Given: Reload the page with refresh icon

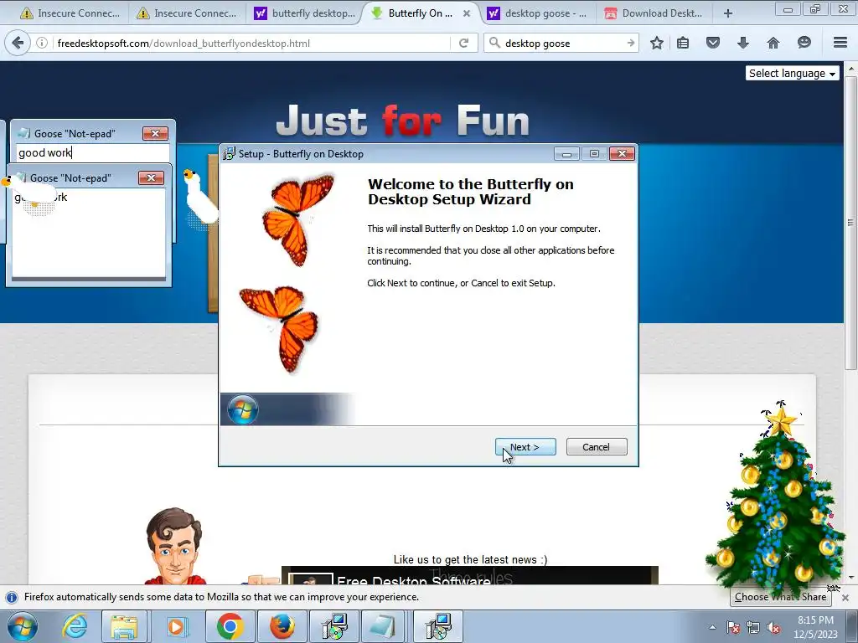Looking at the screenshot, I should pos(463,43).
